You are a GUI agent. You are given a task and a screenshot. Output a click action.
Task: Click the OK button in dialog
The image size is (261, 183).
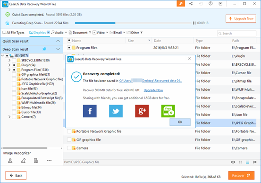click(x=180, y=122)
